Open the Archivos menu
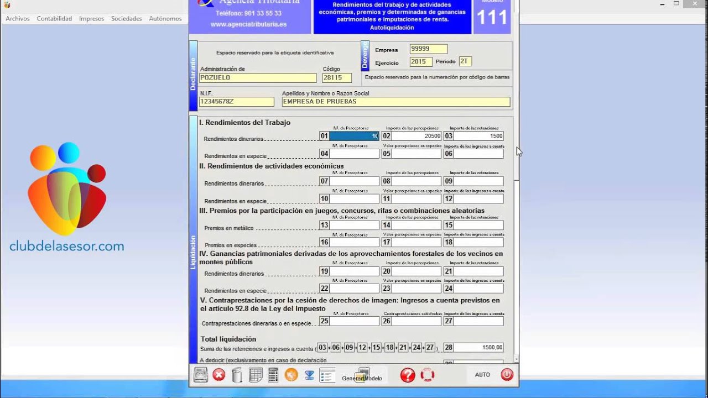 pyautogui.click(x=18, y=18)
